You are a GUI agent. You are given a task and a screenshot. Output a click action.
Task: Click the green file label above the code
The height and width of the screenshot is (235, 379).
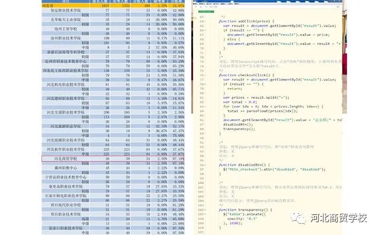coord(206,12)
